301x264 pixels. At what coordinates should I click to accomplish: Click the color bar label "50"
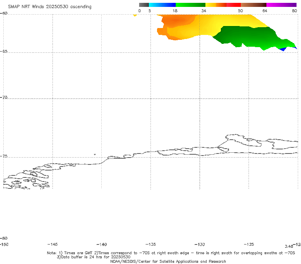240,11
